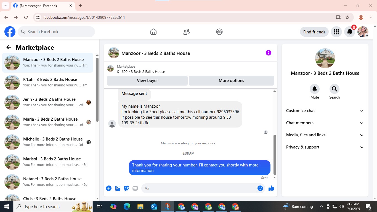Screen dimensions: 377x212
Task: Open the Chrome profile icon
Action: click(361, 17)
